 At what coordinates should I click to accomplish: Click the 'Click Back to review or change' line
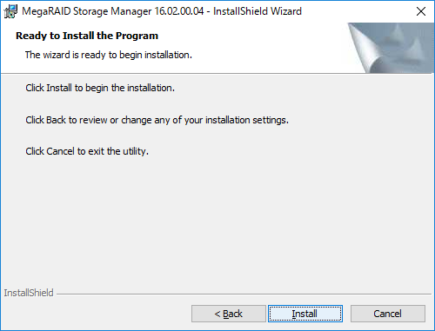[157, 120]
